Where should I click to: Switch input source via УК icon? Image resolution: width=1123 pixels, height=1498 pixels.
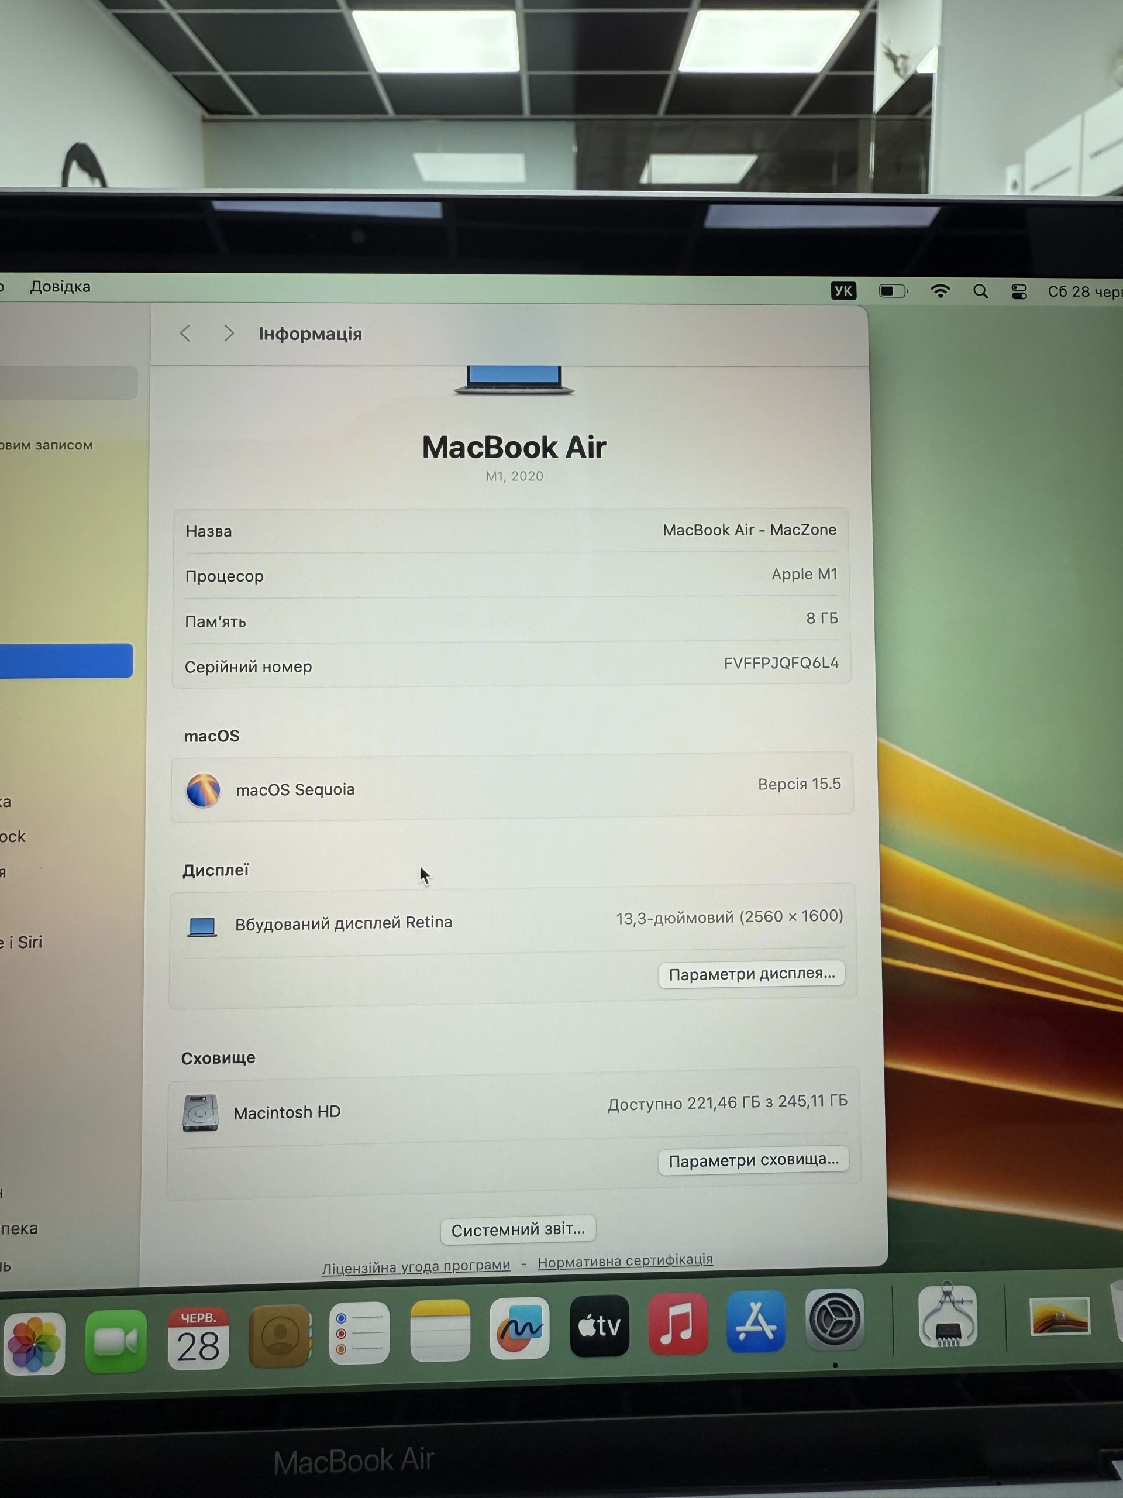(843, 290)
